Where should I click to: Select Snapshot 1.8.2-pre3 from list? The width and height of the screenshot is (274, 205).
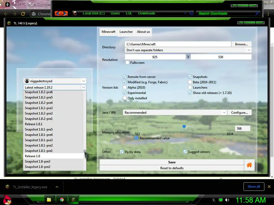[54, 108]
